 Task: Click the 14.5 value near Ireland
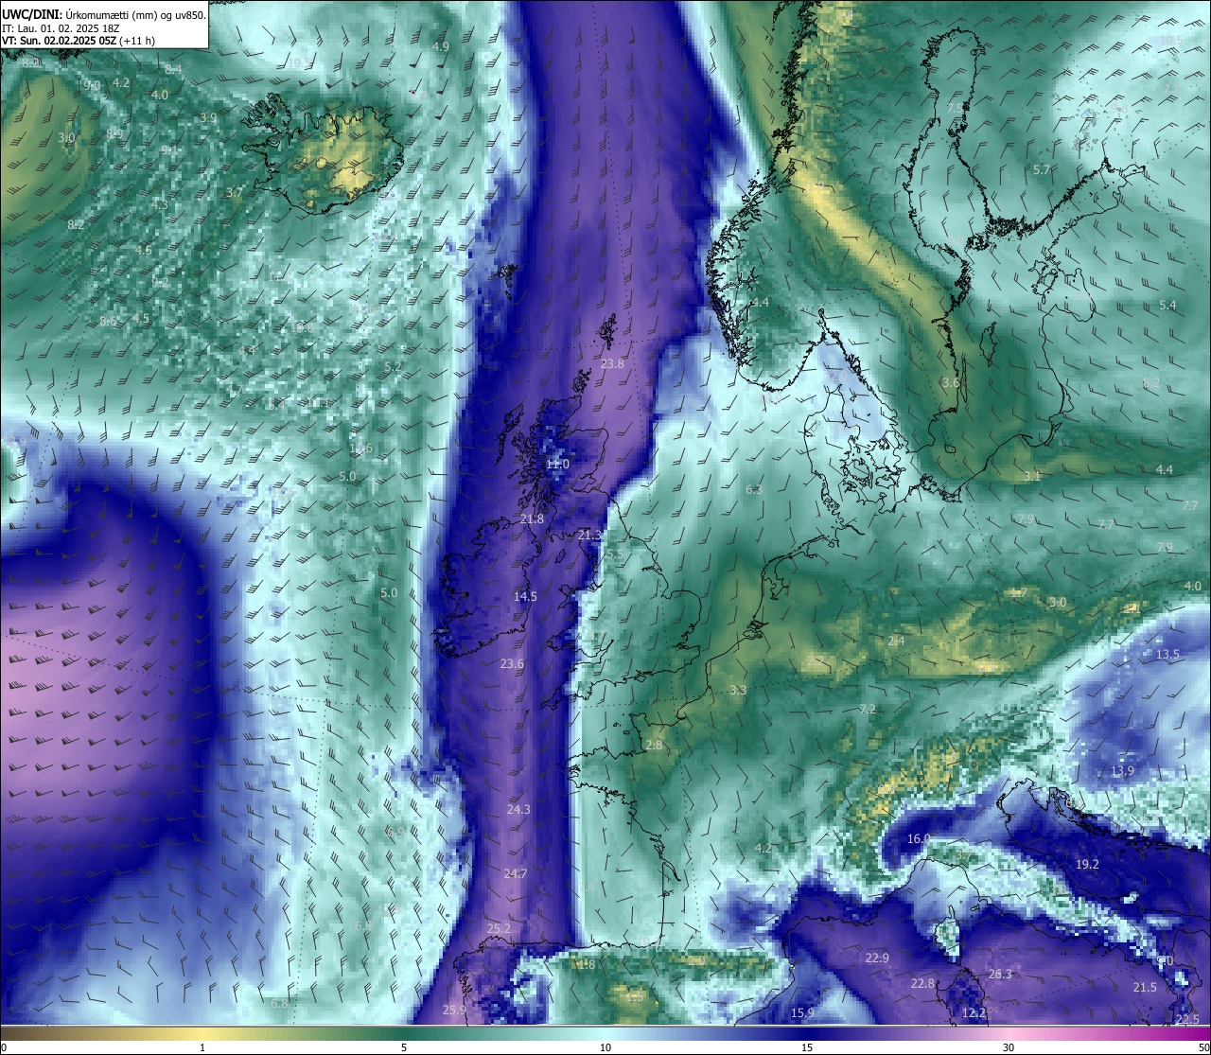point(525,597)
